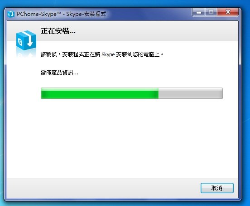Click the gray unfilled part of progress bar
The image size is (250, 206).
(190, 93)
